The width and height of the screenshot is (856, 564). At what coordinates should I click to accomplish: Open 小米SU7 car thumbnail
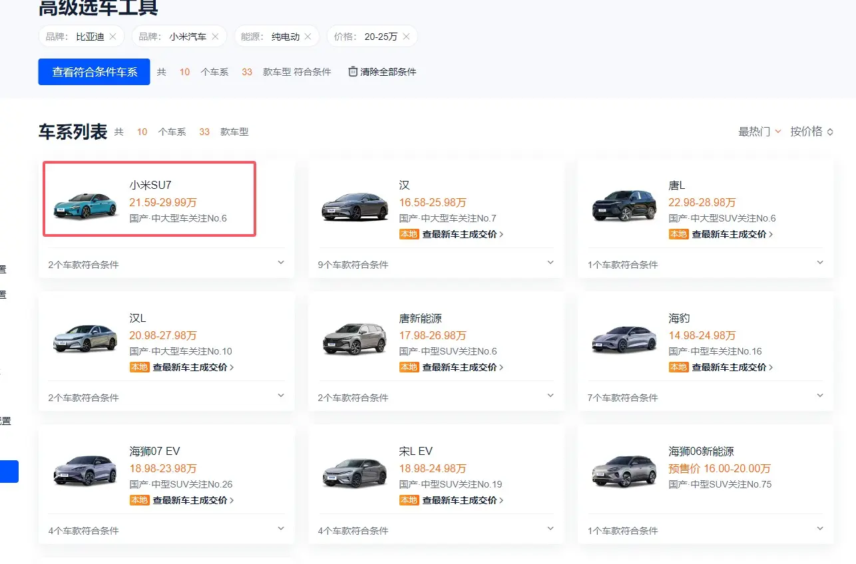[x=85, y=206]
